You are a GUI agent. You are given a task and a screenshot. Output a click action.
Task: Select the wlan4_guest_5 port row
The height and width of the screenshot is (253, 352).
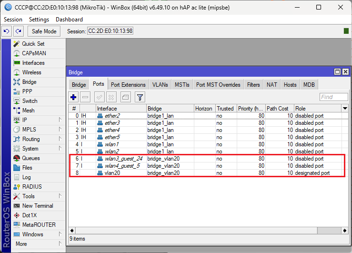click(x=208, y=166)
